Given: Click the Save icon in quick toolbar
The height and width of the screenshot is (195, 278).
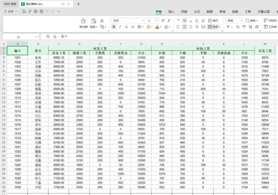Looking at the screenshot, I should [x=24, y=12].
